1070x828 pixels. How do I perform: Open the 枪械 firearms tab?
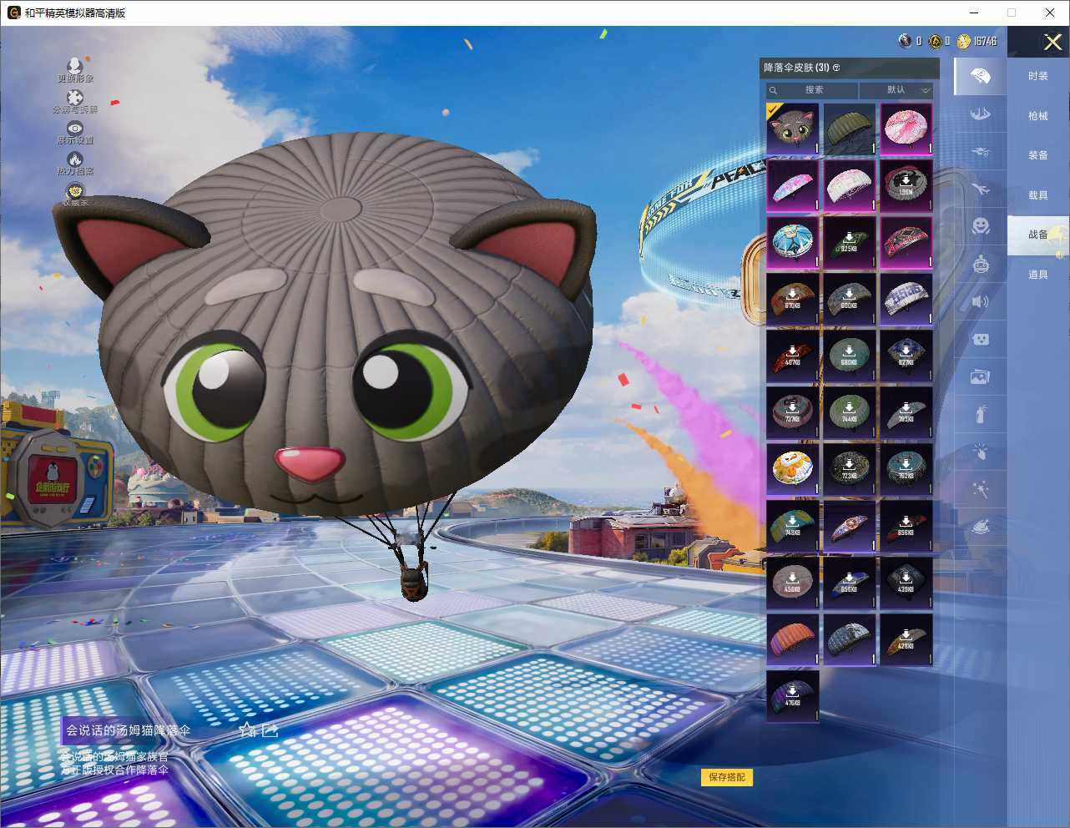click(1037, 116)
